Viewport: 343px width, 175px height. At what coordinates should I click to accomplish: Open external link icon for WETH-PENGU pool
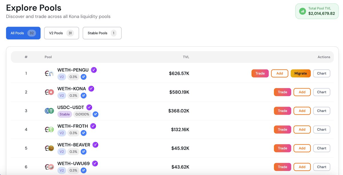coord(83,77)
